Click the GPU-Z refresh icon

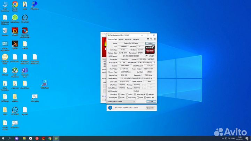[151, 39]
